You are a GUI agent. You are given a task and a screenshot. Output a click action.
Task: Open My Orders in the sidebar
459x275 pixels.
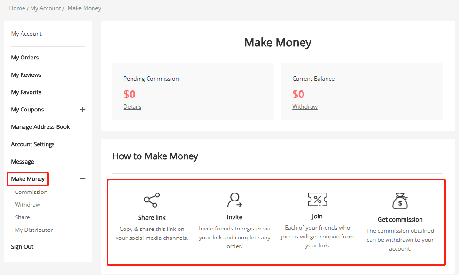point(25,58)
